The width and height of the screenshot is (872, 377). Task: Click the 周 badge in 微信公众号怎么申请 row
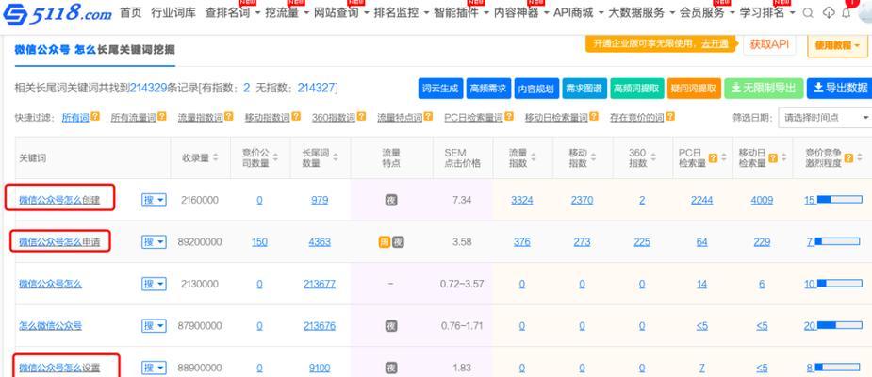pyautogui.click(x=385, y=242)
